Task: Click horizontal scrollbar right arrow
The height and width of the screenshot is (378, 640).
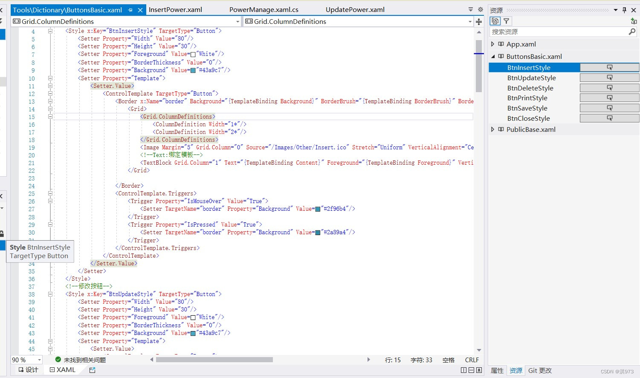Action: pyautogui.click(x=368, y=360)
